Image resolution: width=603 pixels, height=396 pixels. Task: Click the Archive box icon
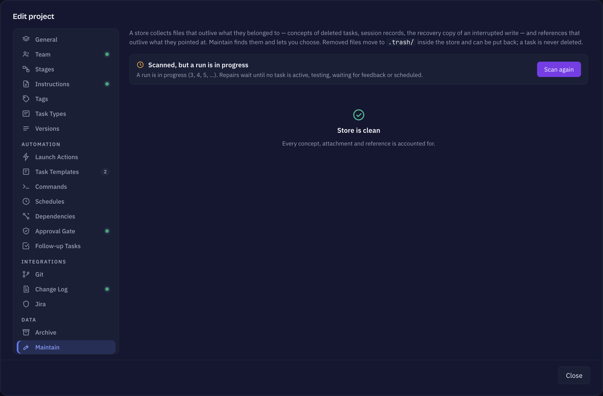click(x=26, y=332)
